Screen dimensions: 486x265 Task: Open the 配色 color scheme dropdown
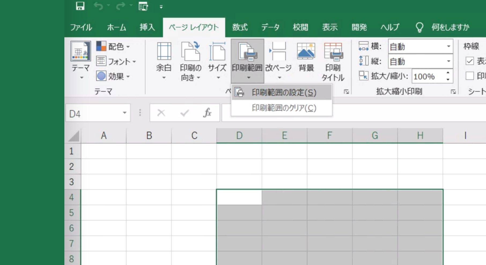(113, 46)
